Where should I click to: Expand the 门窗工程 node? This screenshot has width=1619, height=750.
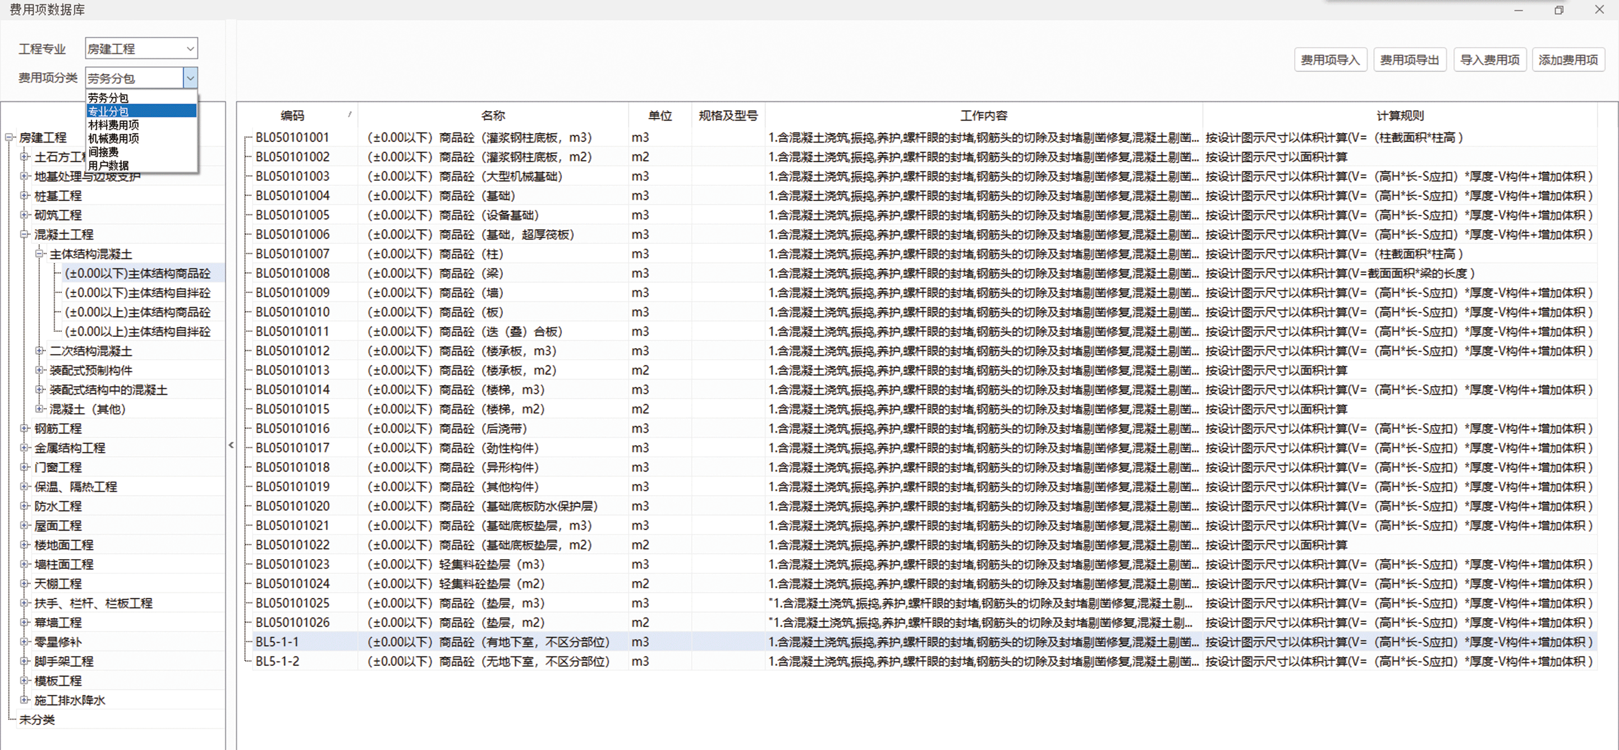coord(25,467)
